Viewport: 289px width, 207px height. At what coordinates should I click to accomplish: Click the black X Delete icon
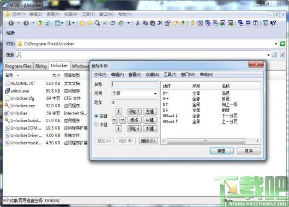(160, 23)
